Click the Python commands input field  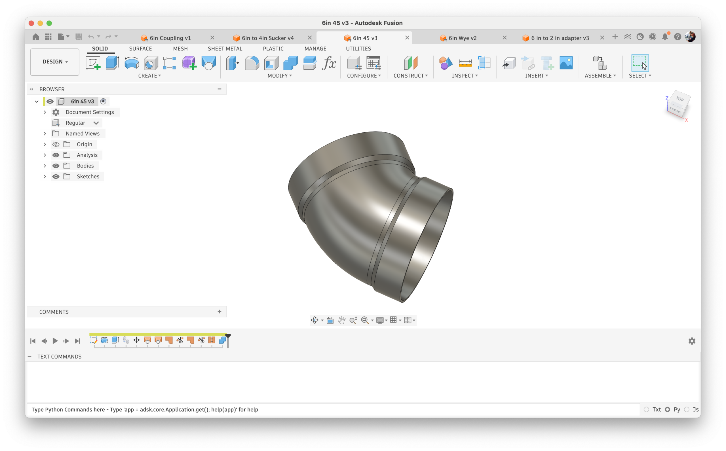click(x=328, y=410)
